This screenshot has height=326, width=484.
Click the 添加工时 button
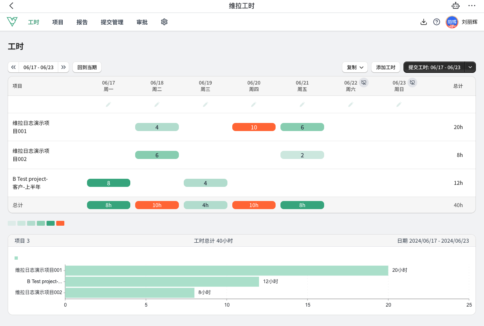tap(386, 67)
